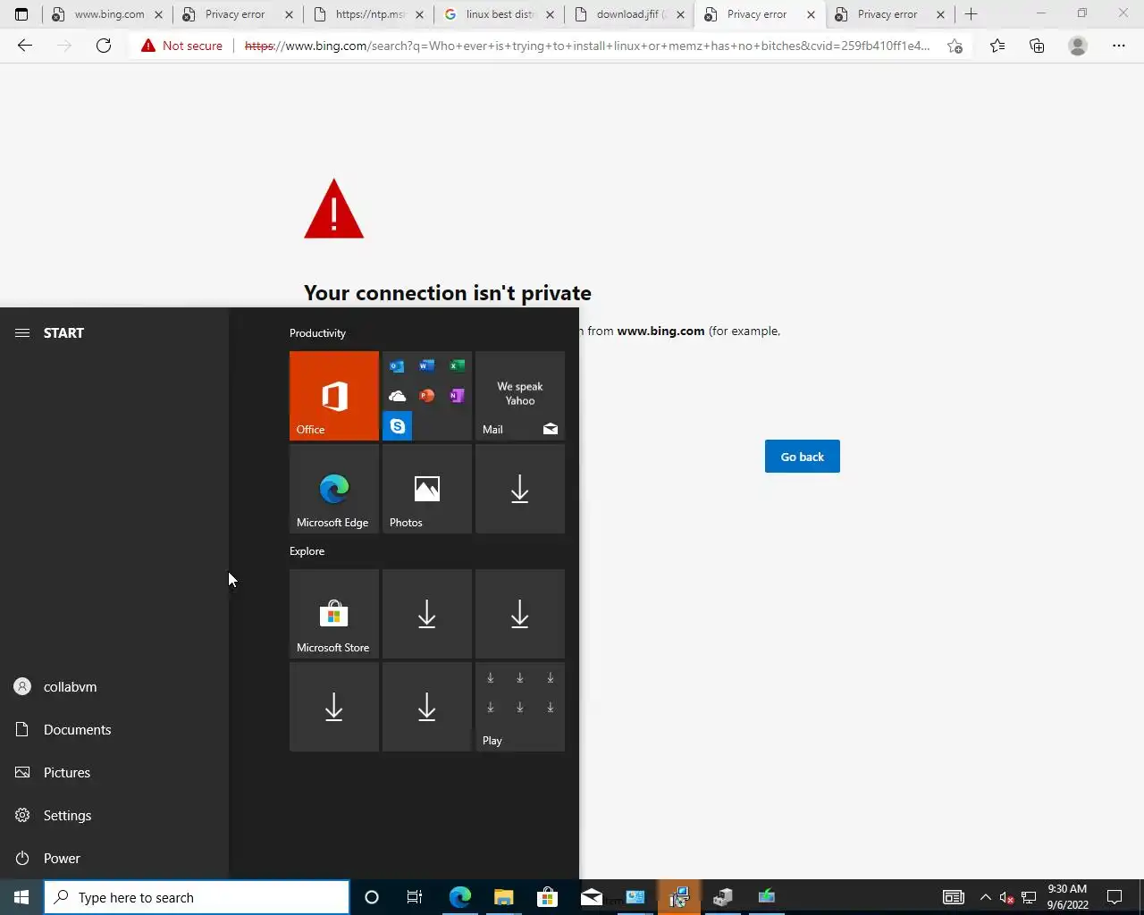Select the Productivity group heading

tap(317, 333)
